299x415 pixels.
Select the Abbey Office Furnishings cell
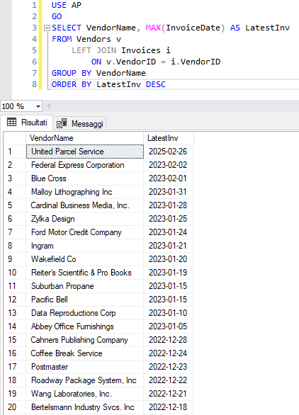[85, 326]
